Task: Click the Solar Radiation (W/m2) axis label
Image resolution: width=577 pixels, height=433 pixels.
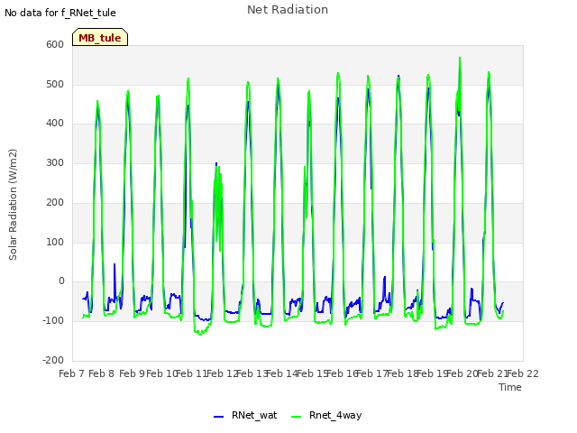Action: point(13,205)
